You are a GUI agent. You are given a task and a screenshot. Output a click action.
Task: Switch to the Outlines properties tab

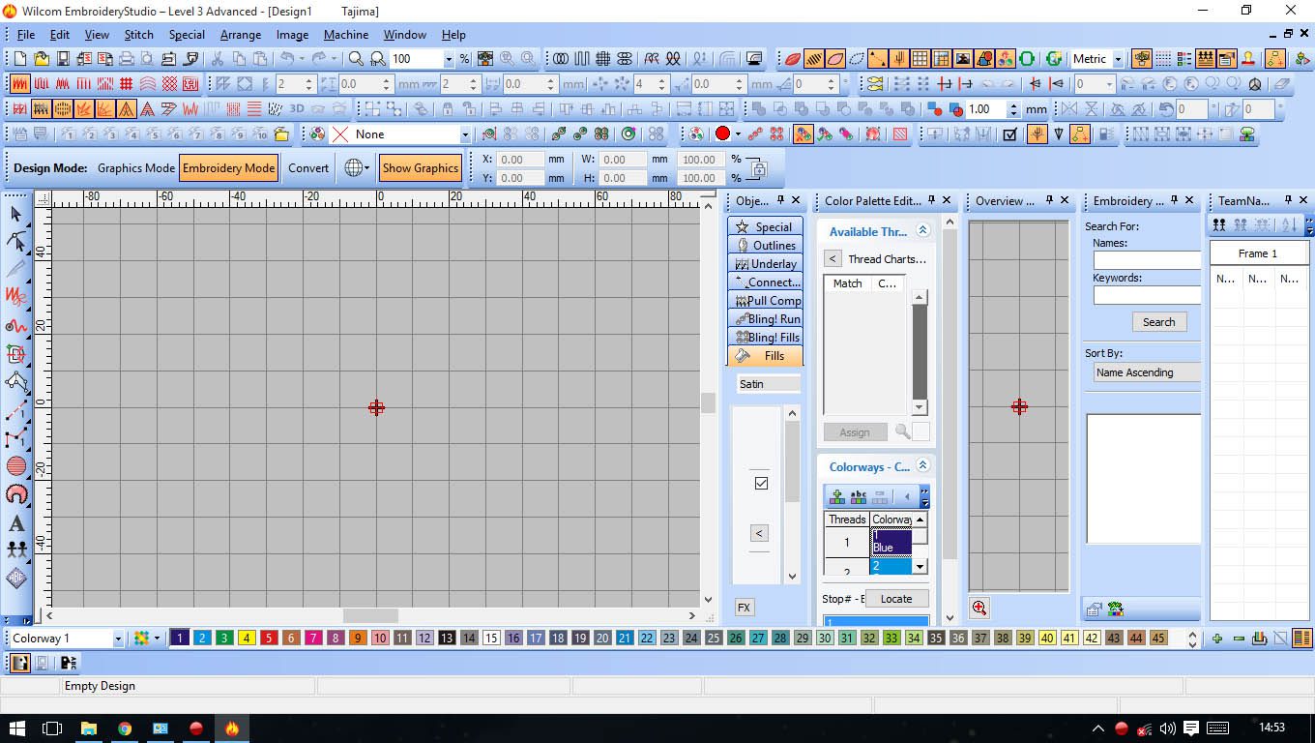click(766, 246)
